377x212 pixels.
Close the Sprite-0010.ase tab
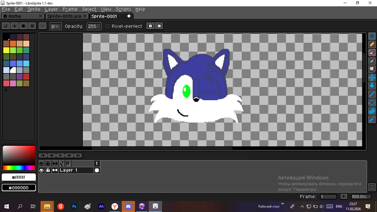pos(85,16)
